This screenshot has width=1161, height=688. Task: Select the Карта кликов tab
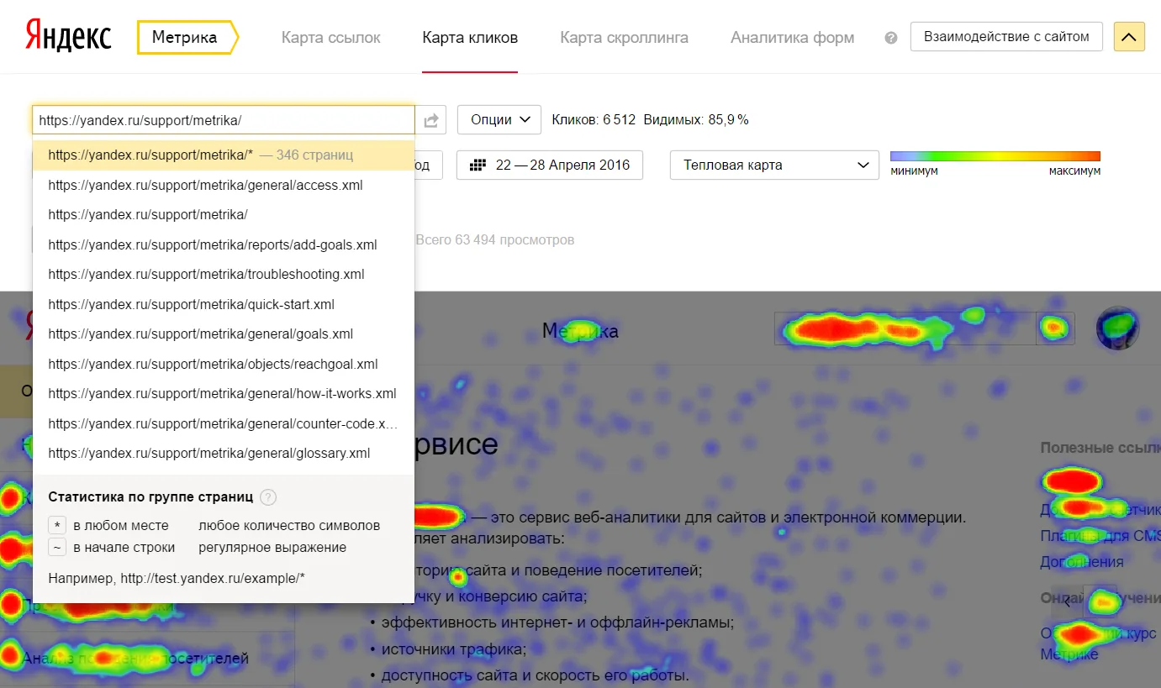[470, 38]
